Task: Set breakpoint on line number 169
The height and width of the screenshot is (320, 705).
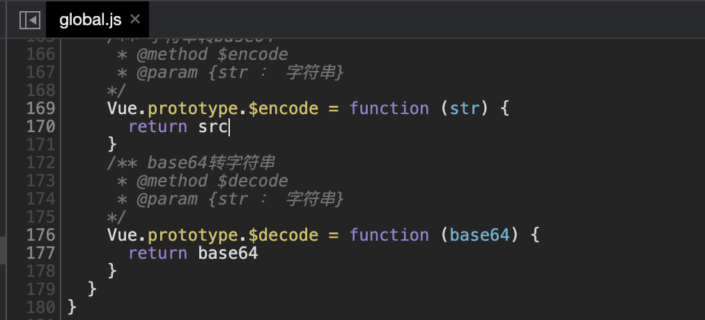Action: (40, 109)
